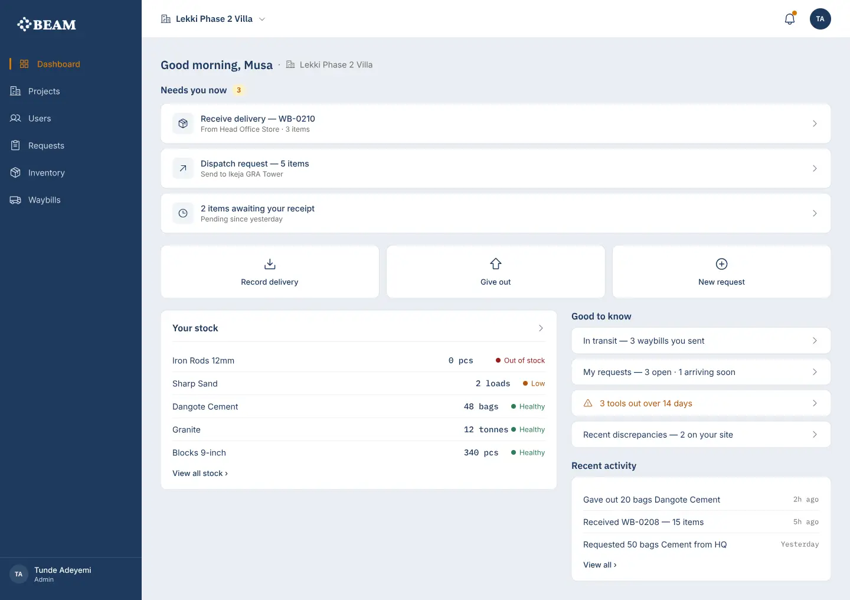Image resolution: width=850 pixels, height=600 pixels.
Task: Click the arrow icon on Dispatch request
Action: click(183, 168)
